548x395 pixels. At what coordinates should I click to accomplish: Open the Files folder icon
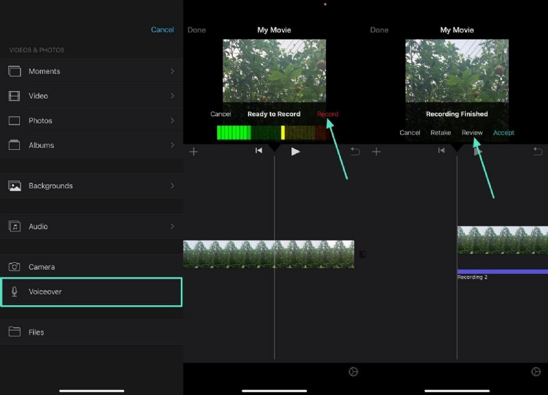(15, 332)
